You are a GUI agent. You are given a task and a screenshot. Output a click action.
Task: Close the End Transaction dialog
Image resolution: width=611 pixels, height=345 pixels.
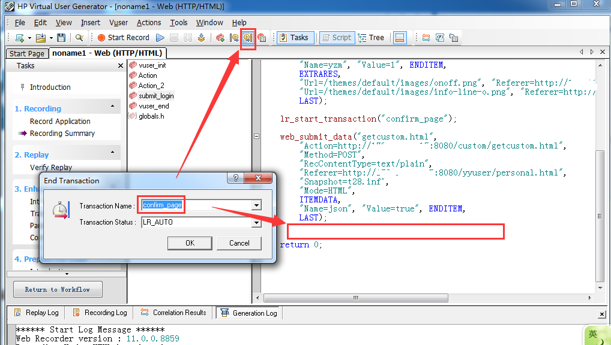[258, 178]
